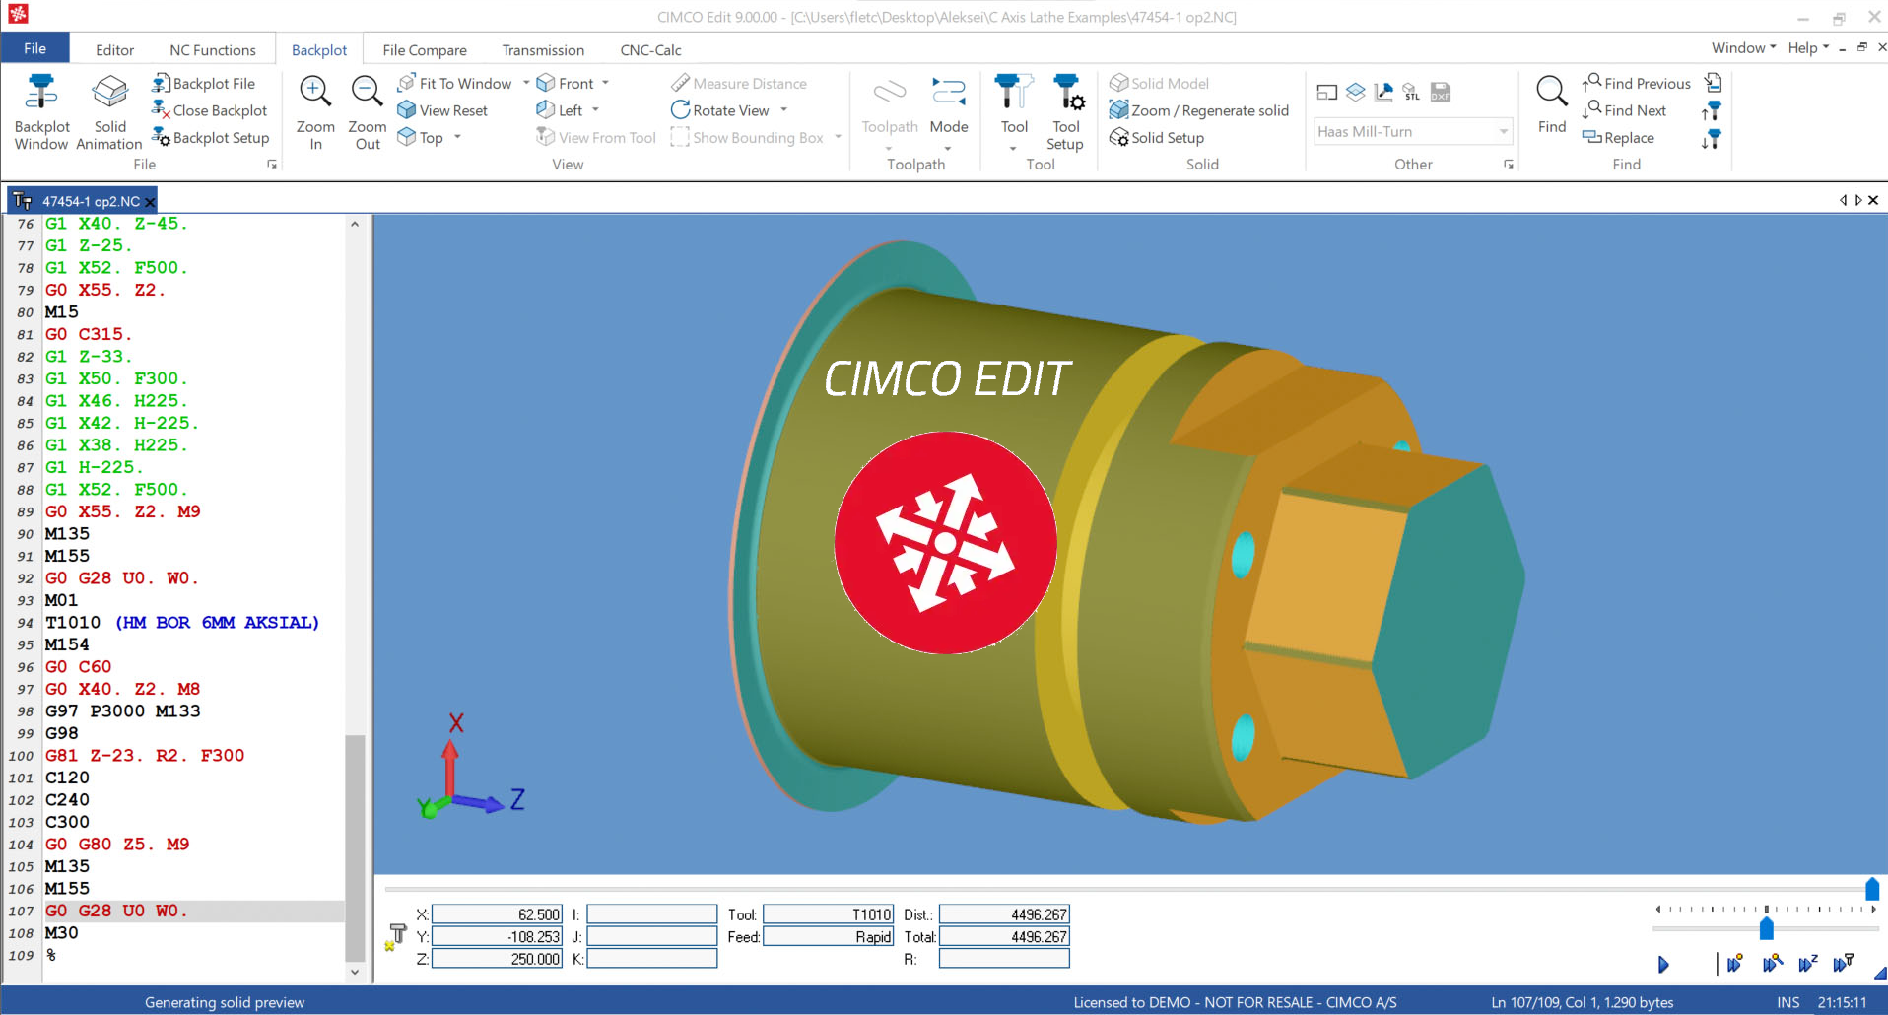Open Solid Setup

click(1157, 138)
